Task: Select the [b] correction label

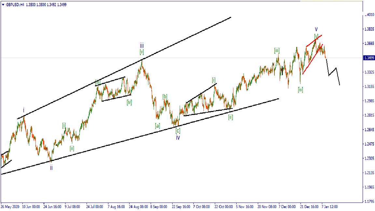Action: click(x=165, y=96)
